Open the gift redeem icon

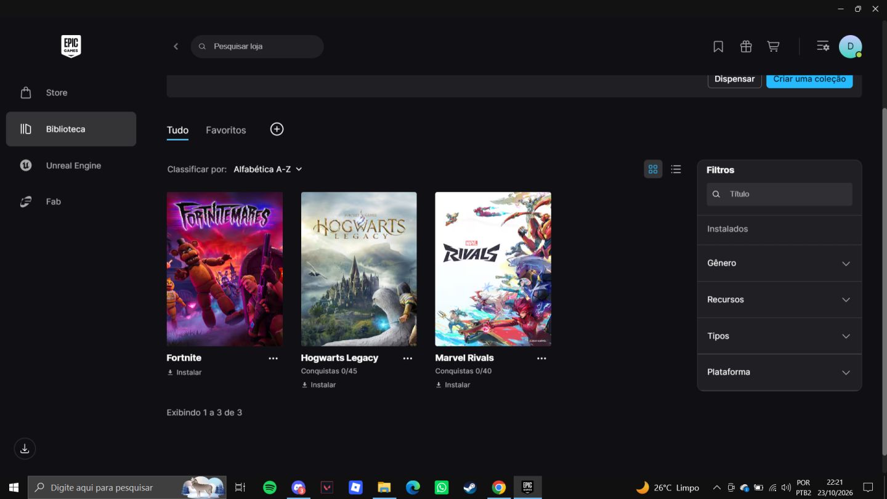coord(746,46)
